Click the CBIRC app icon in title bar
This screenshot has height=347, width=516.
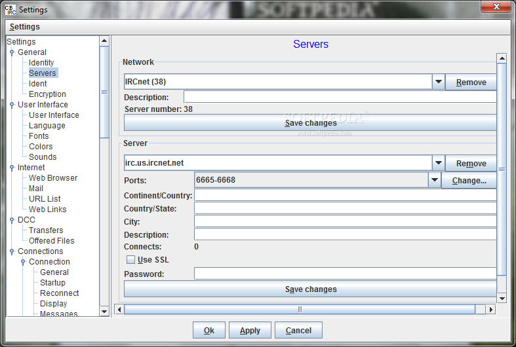(x=10, y=10)
